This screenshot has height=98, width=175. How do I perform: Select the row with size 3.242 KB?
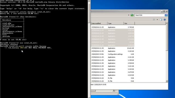click(x=113, y=51)
